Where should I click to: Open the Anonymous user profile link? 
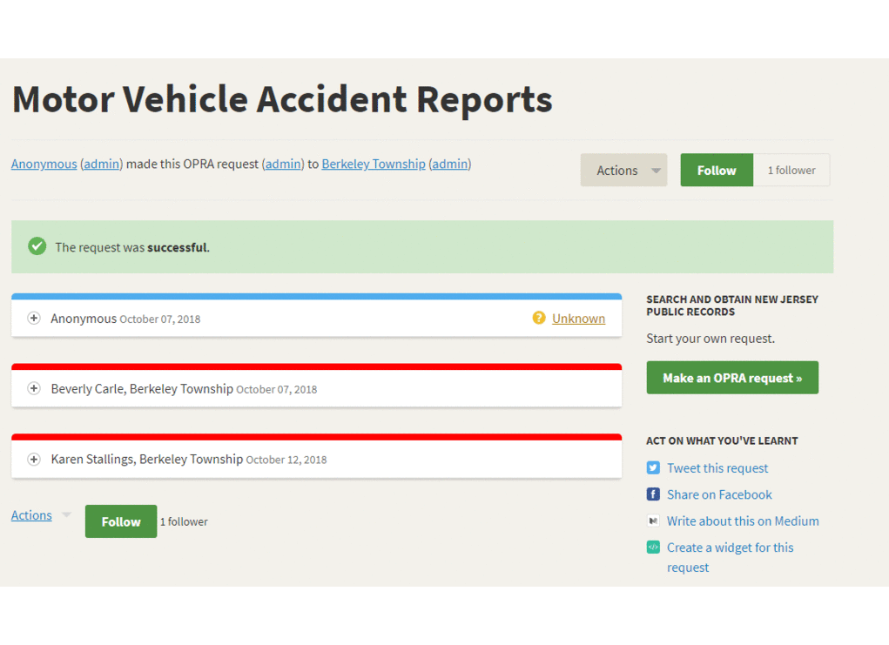point(44,164)
